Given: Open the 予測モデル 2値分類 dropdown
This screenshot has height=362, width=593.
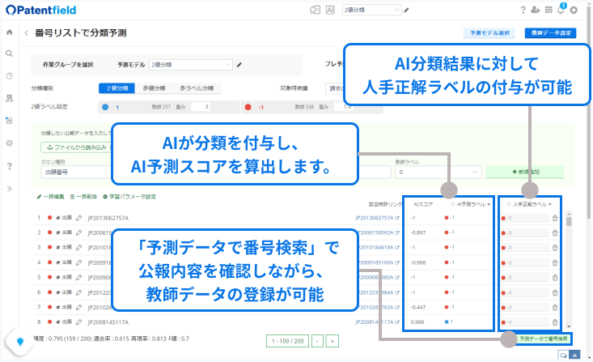Looking at the screenshot, I should 191,65.
